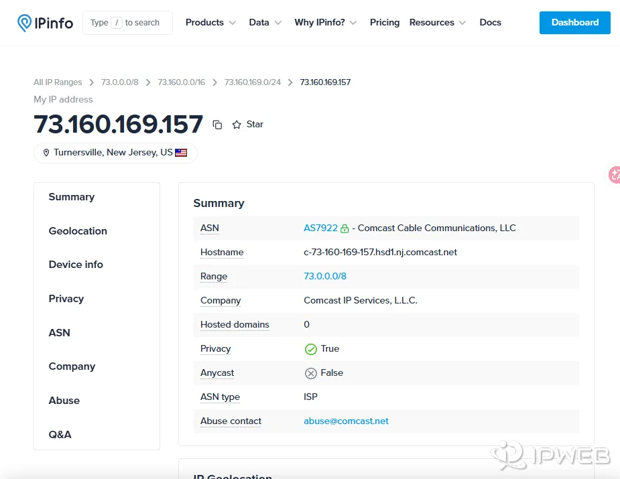Viewport: 620px width, 479px height.
Task: Email abuse@comcast.net via the abuse contact link
Action: tap(346, 421)
